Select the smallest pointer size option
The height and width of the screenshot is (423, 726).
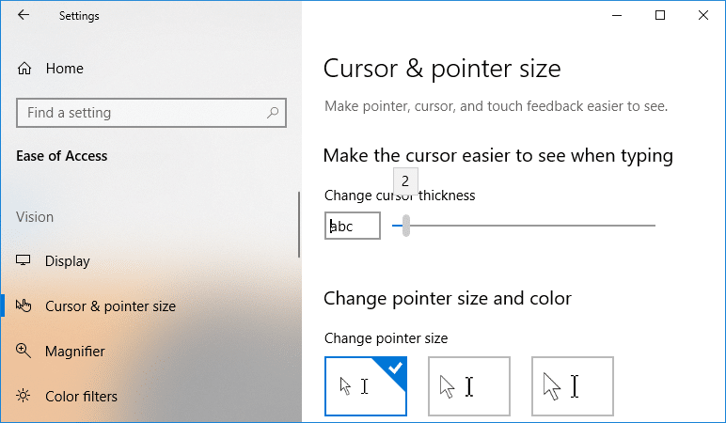366,385
